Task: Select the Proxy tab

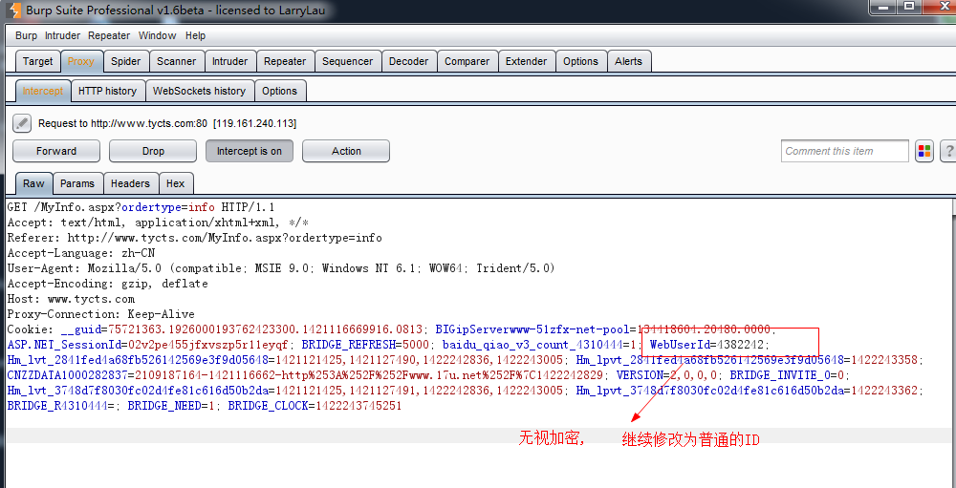Action: pos(81,61)
